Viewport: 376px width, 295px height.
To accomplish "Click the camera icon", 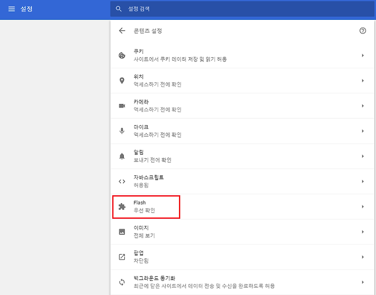I will [x=122, y=106].
